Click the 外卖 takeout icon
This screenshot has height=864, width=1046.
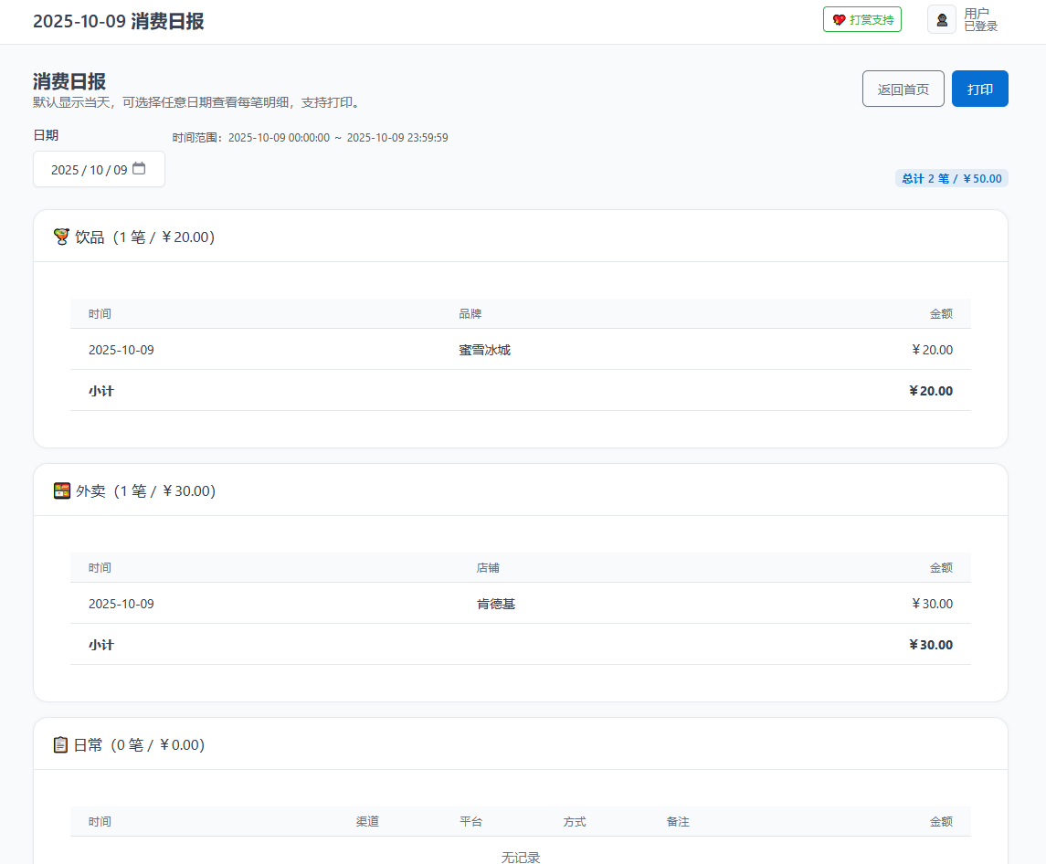pyautogui.click(x=62, y=490)
